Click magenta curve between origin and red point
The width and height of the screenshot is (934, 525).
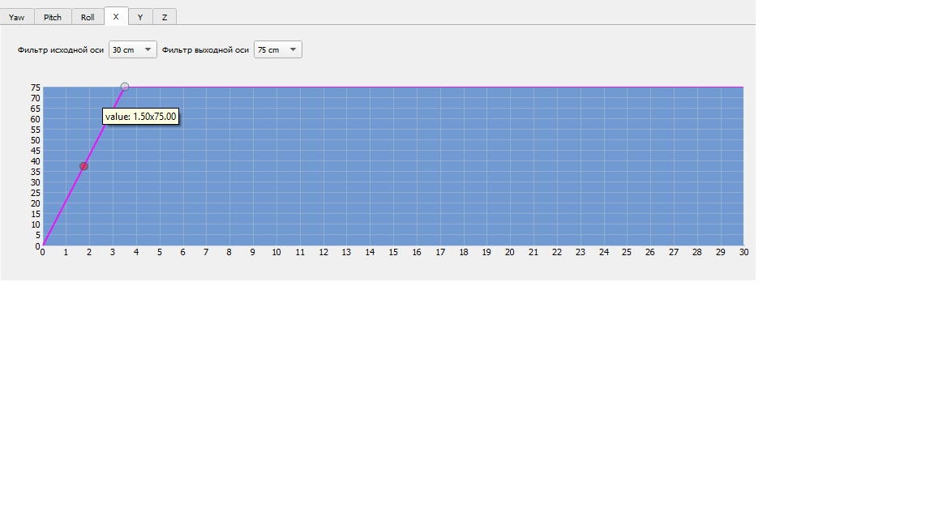click(63, 206)
